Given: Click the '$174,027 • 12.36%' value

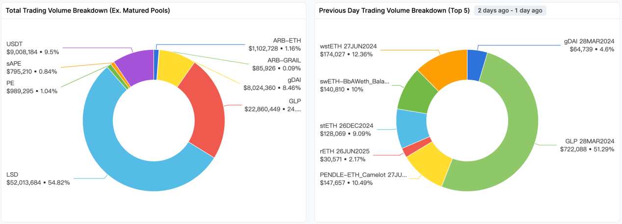Looking at the screenshot, I should pyautogui.click(x=346, y=54).
